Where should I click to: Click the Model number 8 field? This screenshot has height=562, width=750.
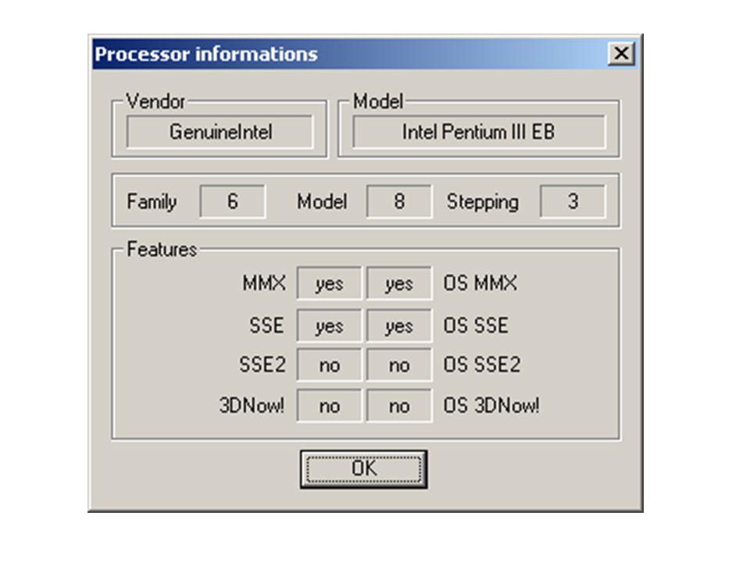tap(399, 201)
